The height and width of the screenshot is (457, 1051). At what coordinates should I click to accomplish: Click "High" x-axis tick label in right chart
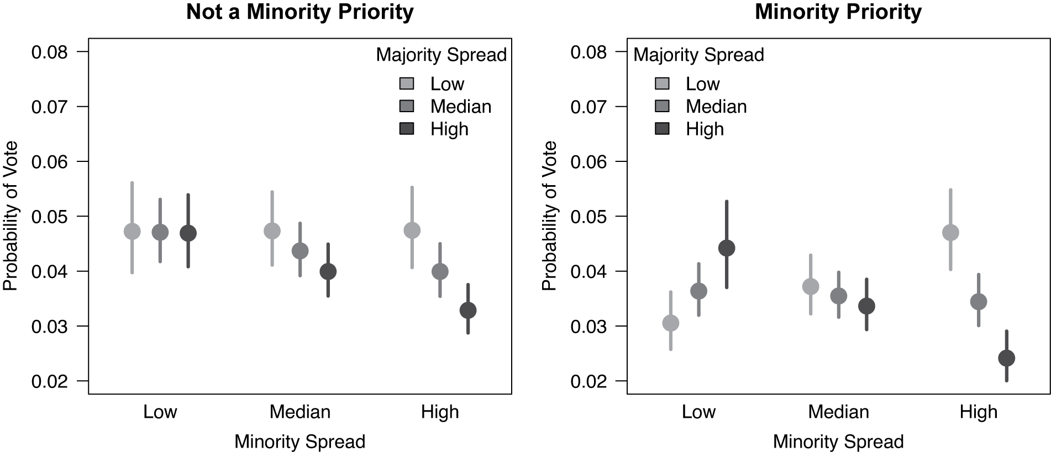[x=978, y=412]
